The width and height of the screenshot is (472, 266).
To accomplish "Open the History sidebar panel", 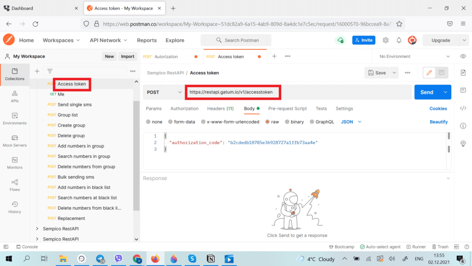I will click(x=14, y=207).
